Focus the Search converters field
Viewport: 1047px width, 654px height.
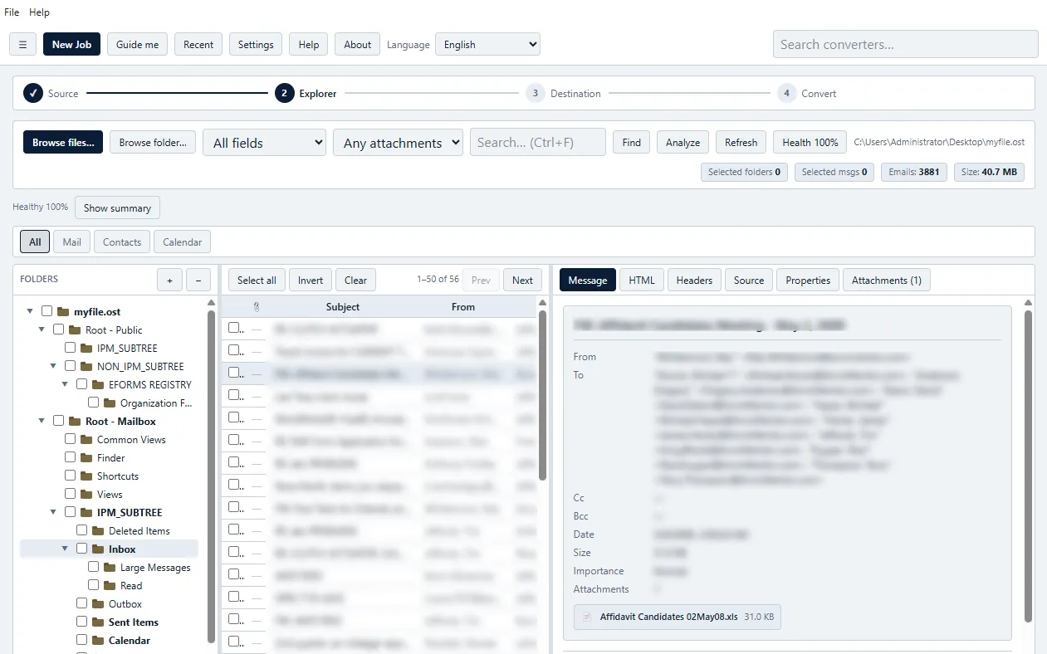(905, 44)
